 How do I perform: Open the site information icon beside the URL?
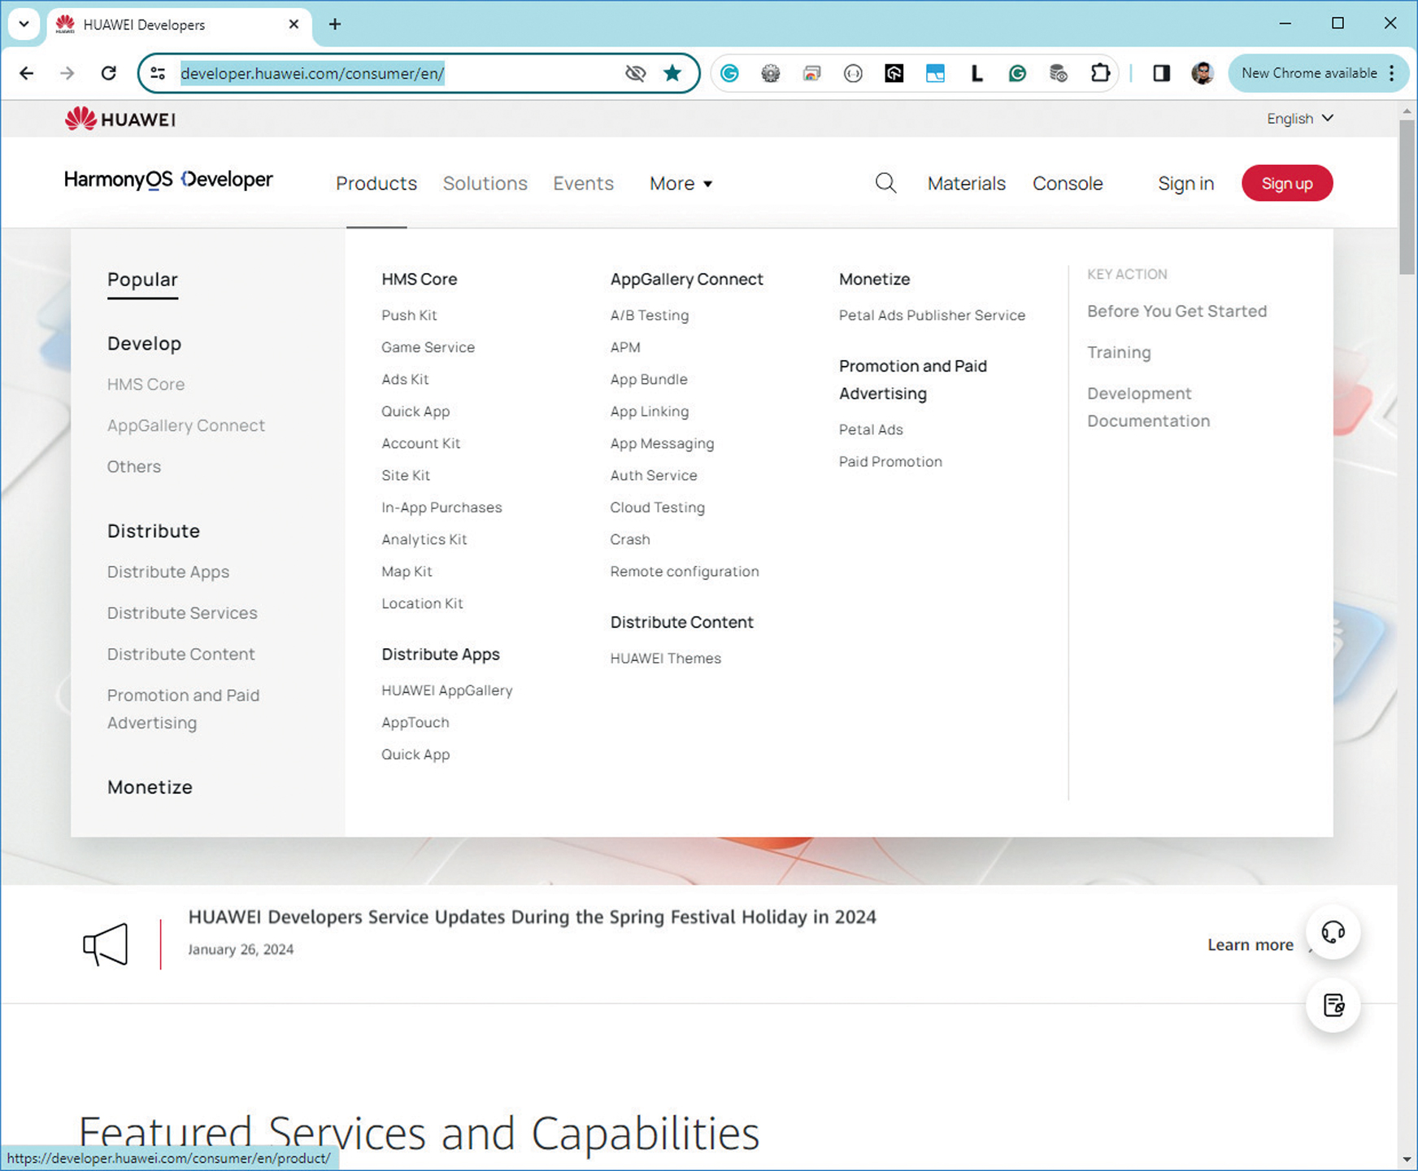[x=158, y=73]
